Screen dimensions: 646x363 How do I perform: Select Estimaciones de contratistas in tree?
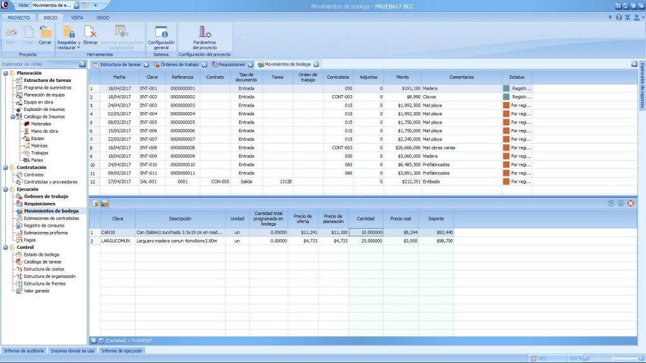[x=52, y=218]
